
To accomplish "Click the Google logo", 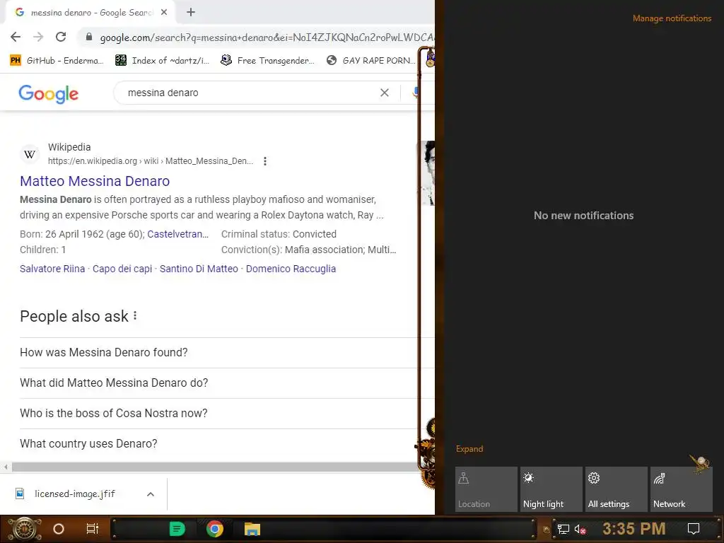I will [x=49, y=94].
